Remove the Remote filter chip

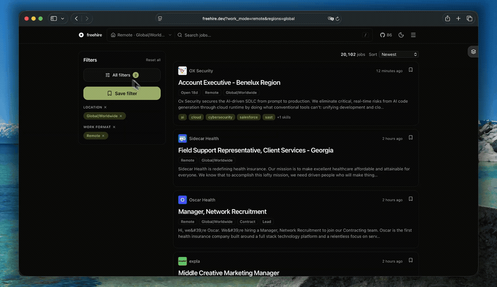pyautogui.click(x=103, y=136)
